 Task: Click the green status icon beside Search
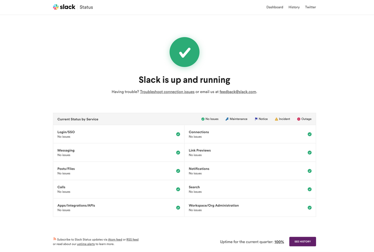click(x=310, y=189)
